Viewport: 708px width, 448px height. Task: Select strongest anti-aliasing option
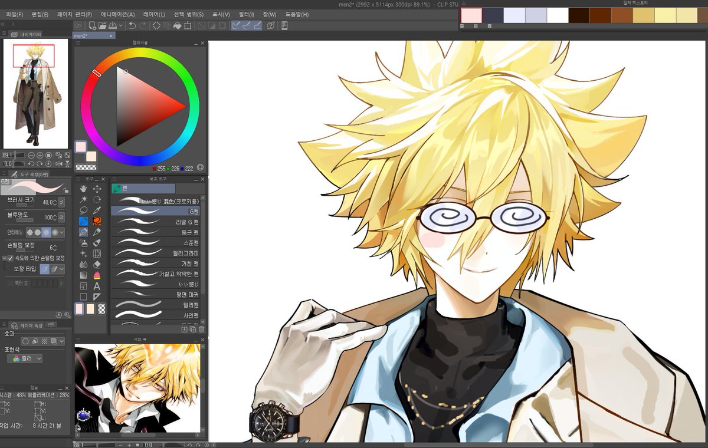coord(55,232)
